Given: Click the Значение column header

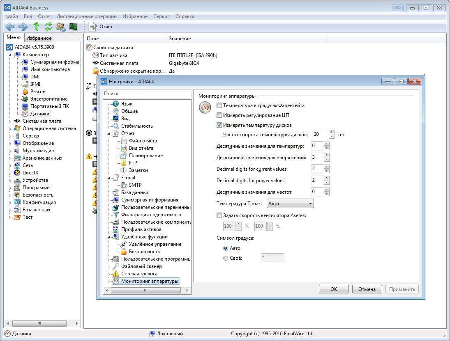Looking at the screenshot, I should tap(246, 39).
